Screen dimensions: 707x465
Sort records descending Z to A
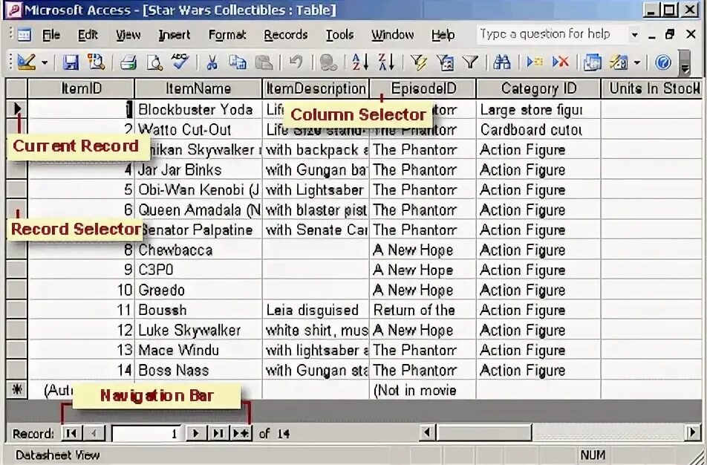[x=386, y=62]
